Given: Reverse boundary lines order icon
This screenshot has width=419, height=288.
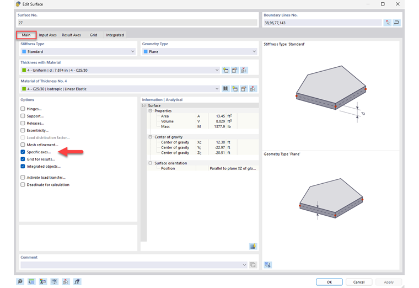Looking at the screenshot, I should (396, 23).
